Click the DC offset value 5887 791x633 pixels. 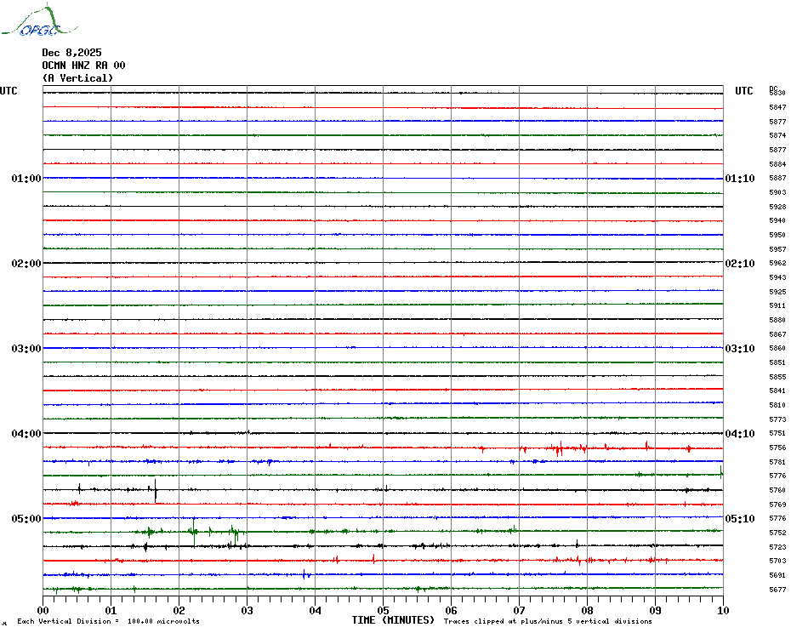pyautogui.click(x=777, y=178)
